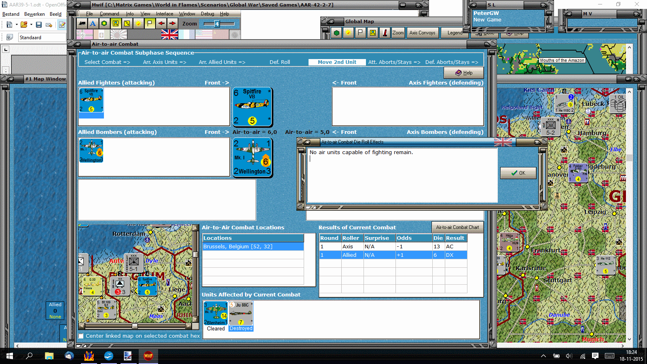This screenshot has height=364, width=647.
Task: Click the Legend button in Global Map
Action: click(x=455, y=33)
